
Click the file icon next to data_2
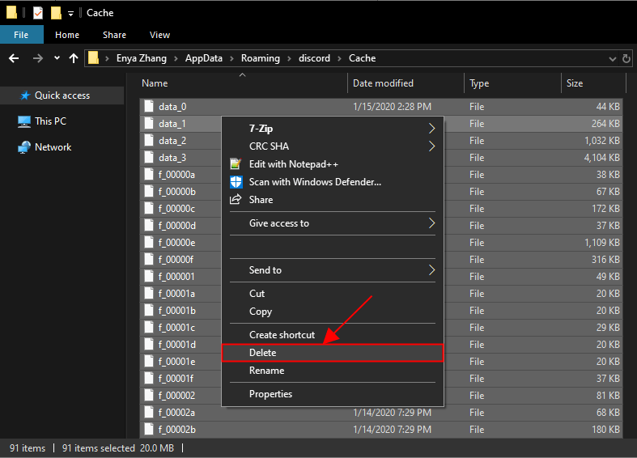coord(149,141)
